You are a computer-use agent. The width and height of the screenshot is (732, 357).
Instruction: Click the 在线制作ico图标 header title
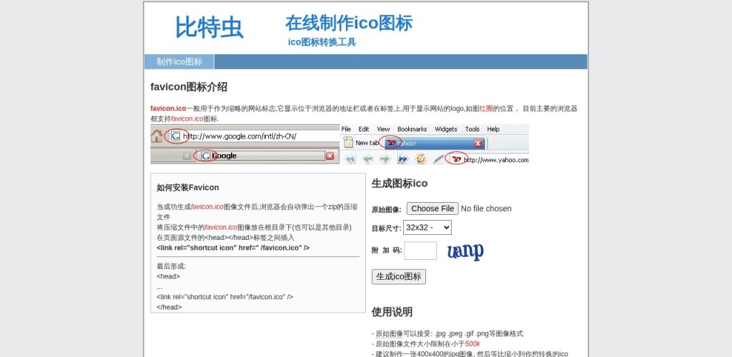pyautogui.click(x=349, y=23)
